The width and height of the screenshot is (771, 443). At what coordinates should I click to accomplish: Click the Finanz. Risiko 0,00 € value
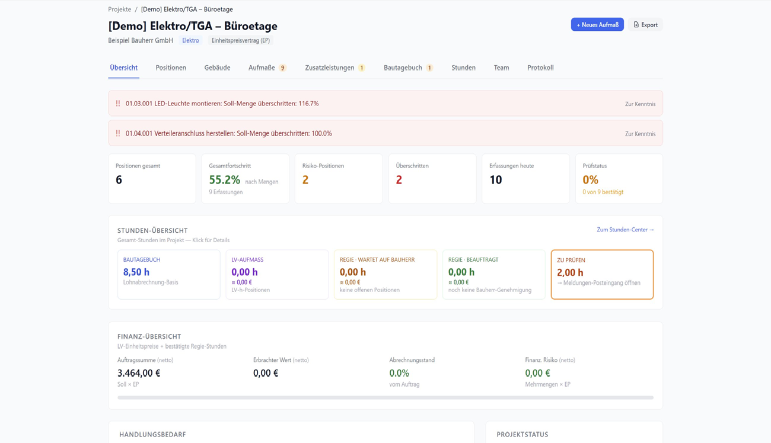click(537, 373)
